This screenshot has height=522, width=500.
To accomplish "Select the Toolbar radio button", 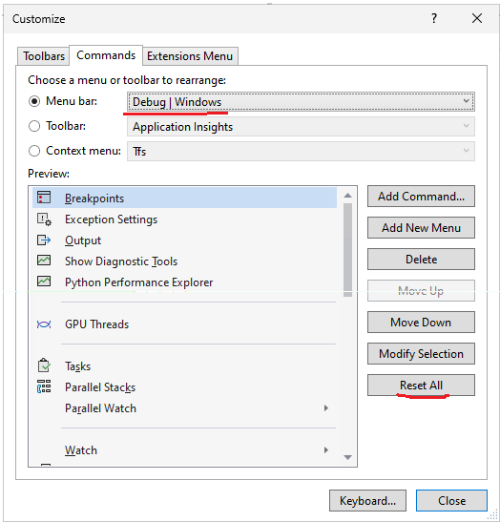I will click(x=34, y=126).
